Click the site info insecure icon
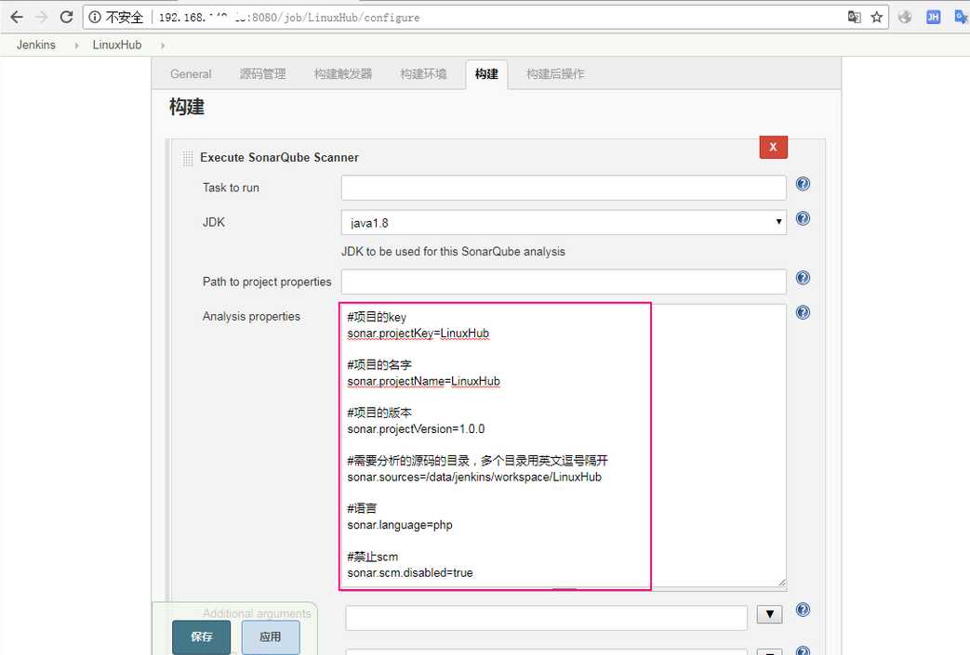The height and width of the screenshot is (655, 970). tap(95, 18)
